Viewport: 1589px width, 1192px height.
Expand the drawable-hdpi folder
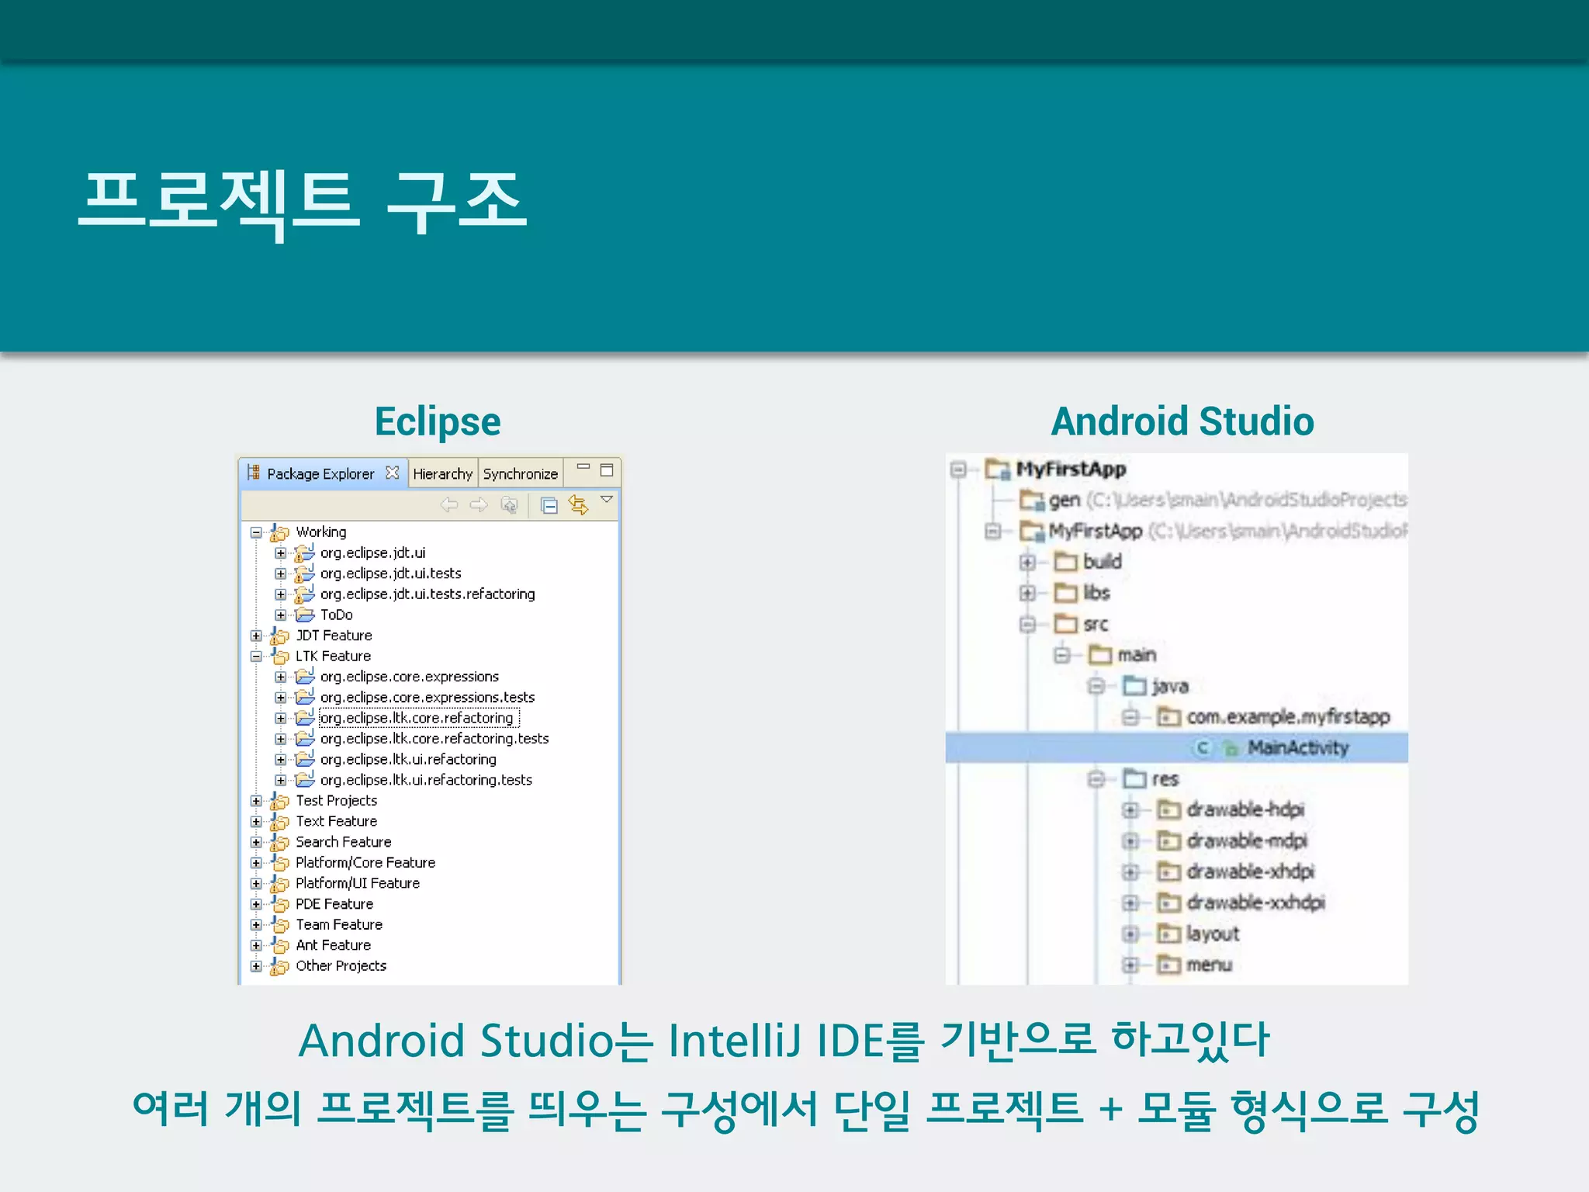[x=1130, y=811]
